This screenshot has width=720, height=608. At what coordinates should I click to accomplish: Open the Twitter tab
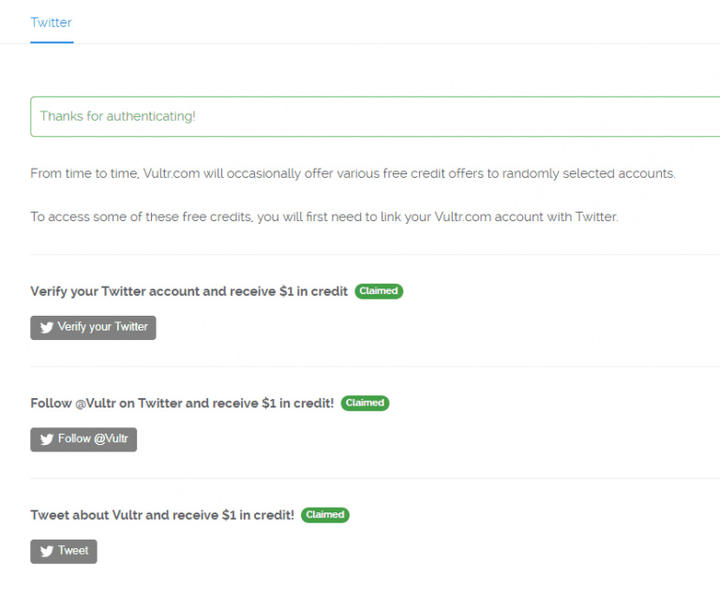(x=51, y=22)
